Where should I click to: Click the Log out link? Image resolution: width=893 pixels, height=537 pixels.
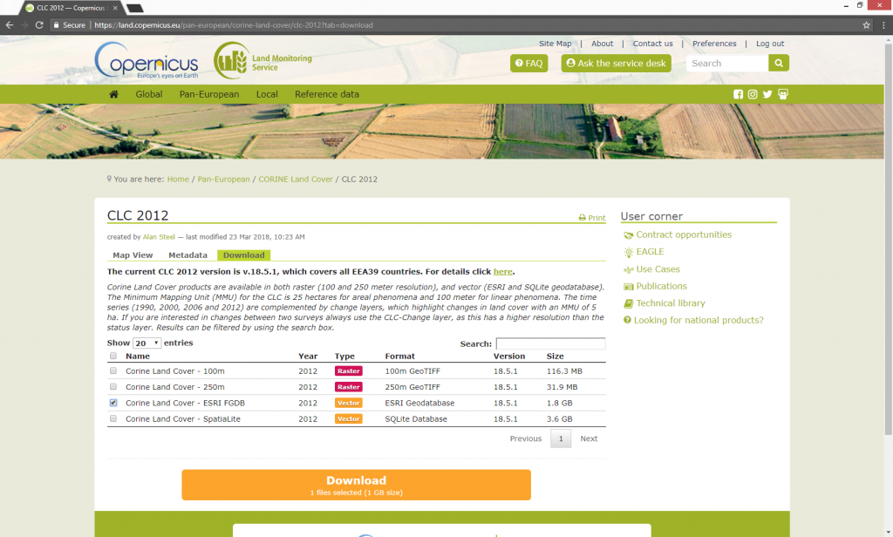point(770,44)
